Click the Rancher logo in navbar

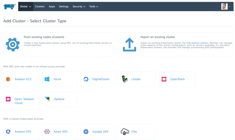pos(9,6)
